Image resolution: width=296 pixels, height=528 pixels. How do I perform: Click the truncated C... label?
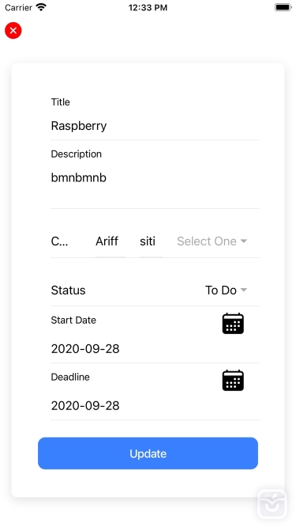click(x=59, y=241)
